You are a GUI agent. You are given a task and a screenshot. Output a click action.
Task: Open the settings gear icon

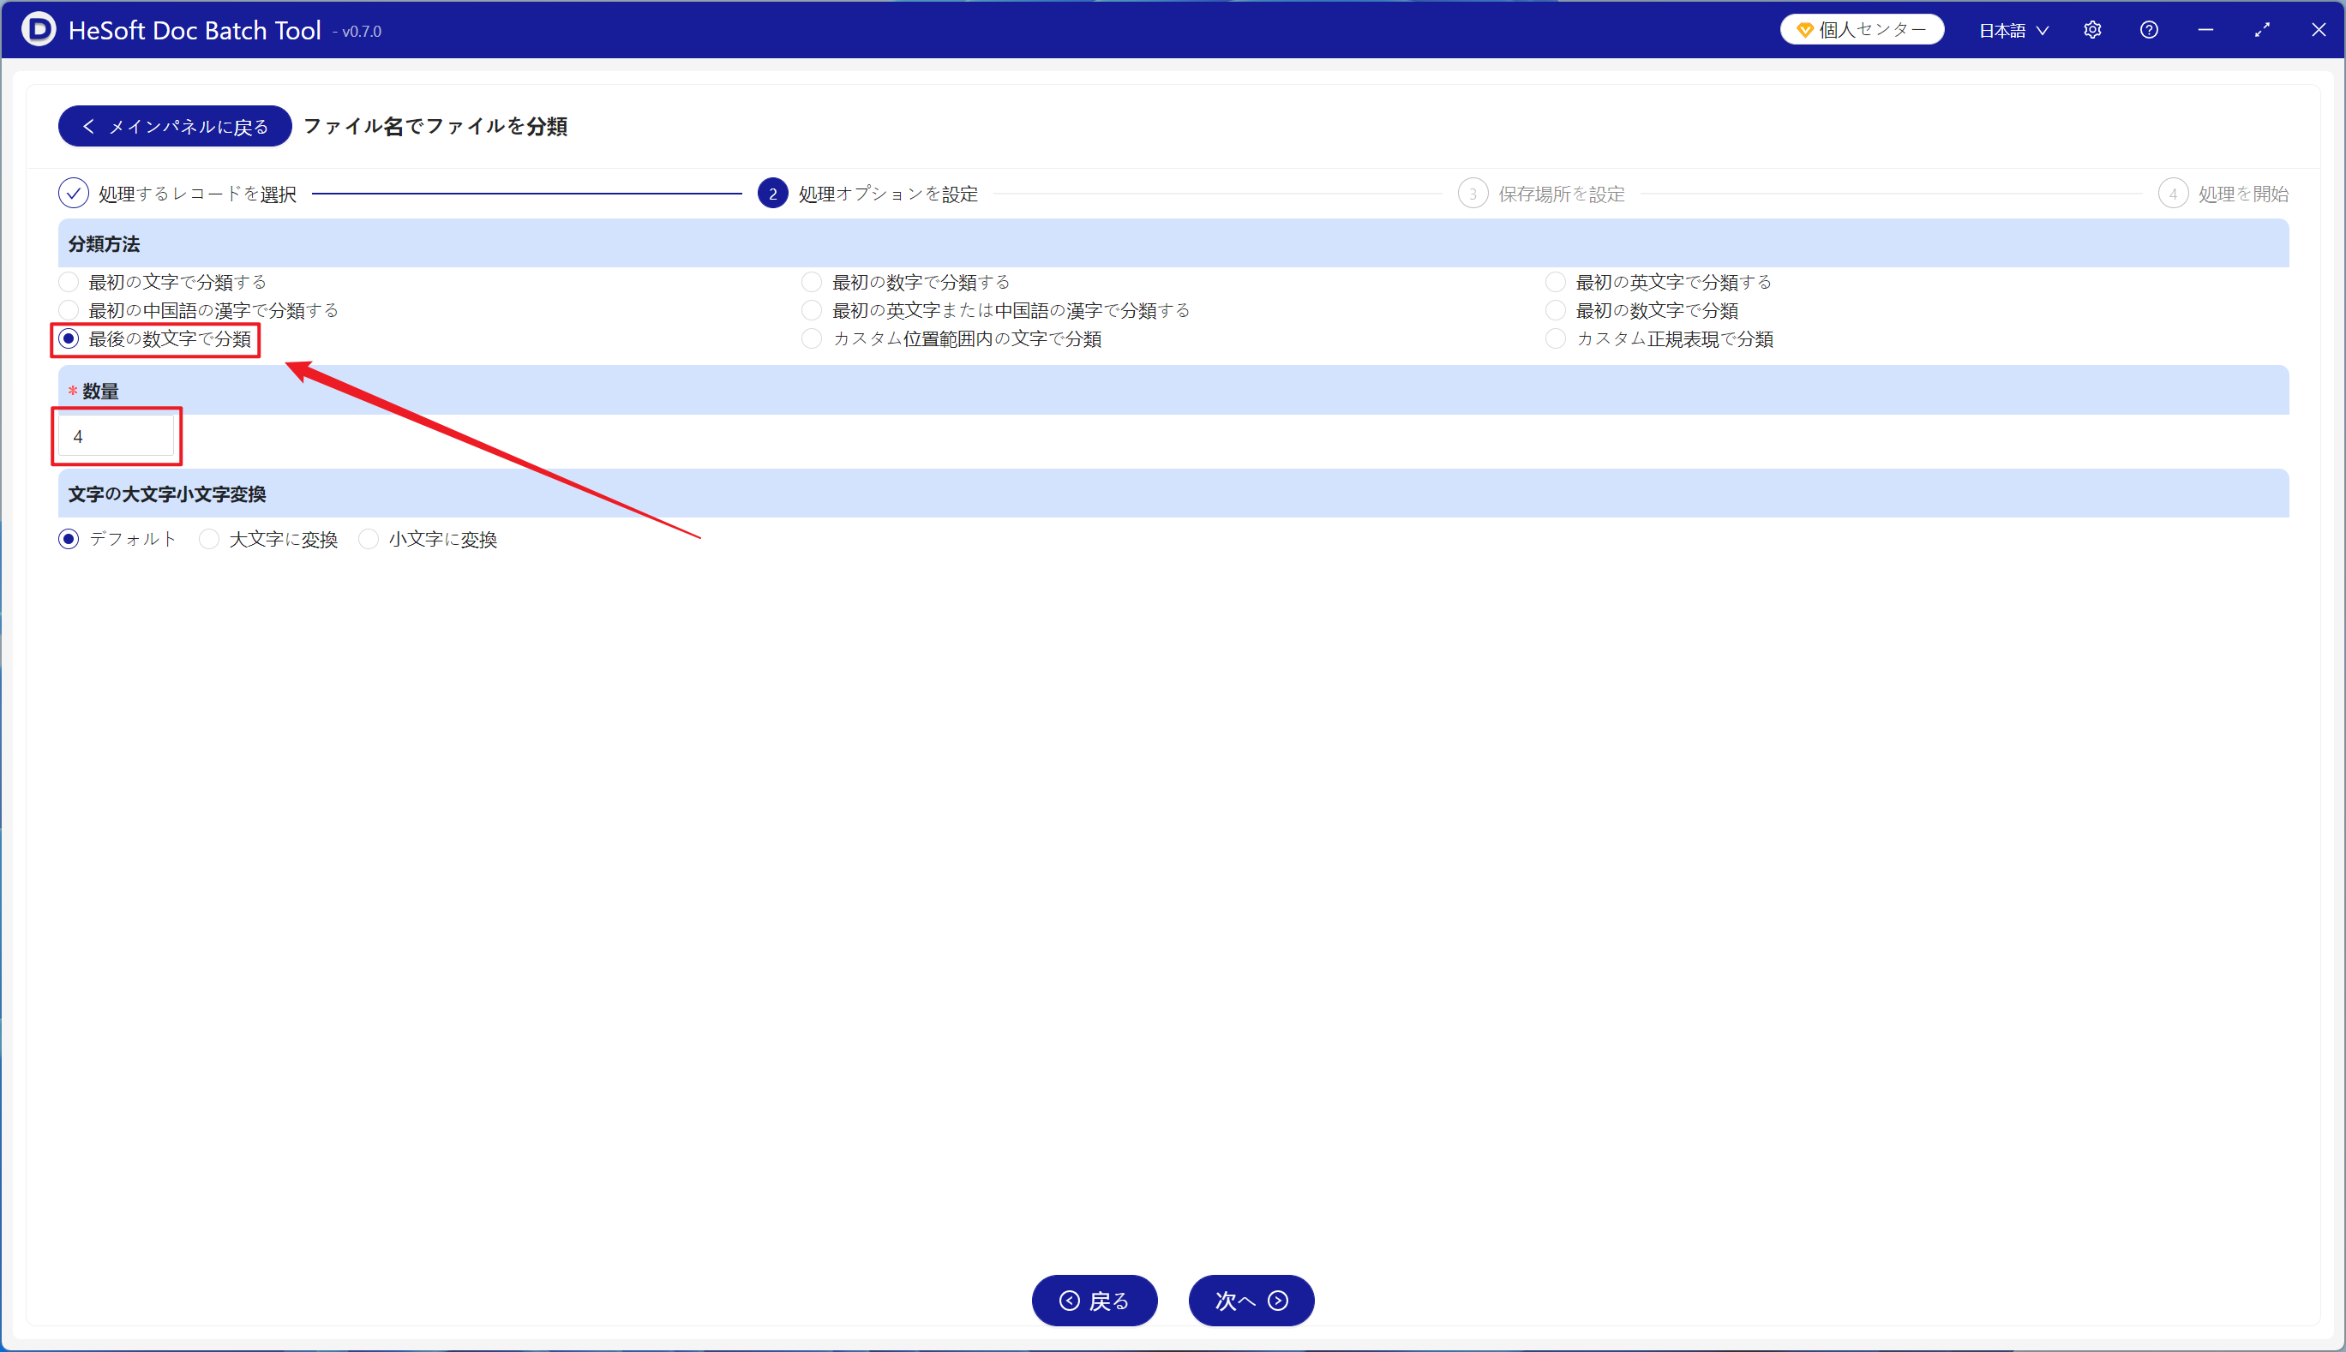(2092, 30)
